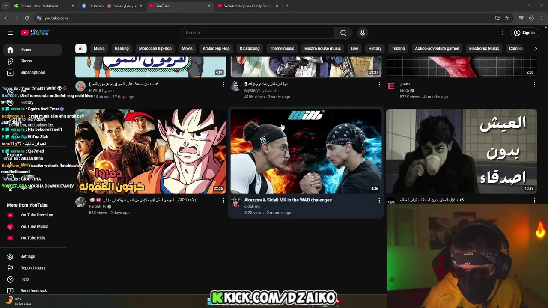The width and height of the screenshot is (548, 308).
Task: Open Subscriptions in the sidebar
Action: click(33, 72)
